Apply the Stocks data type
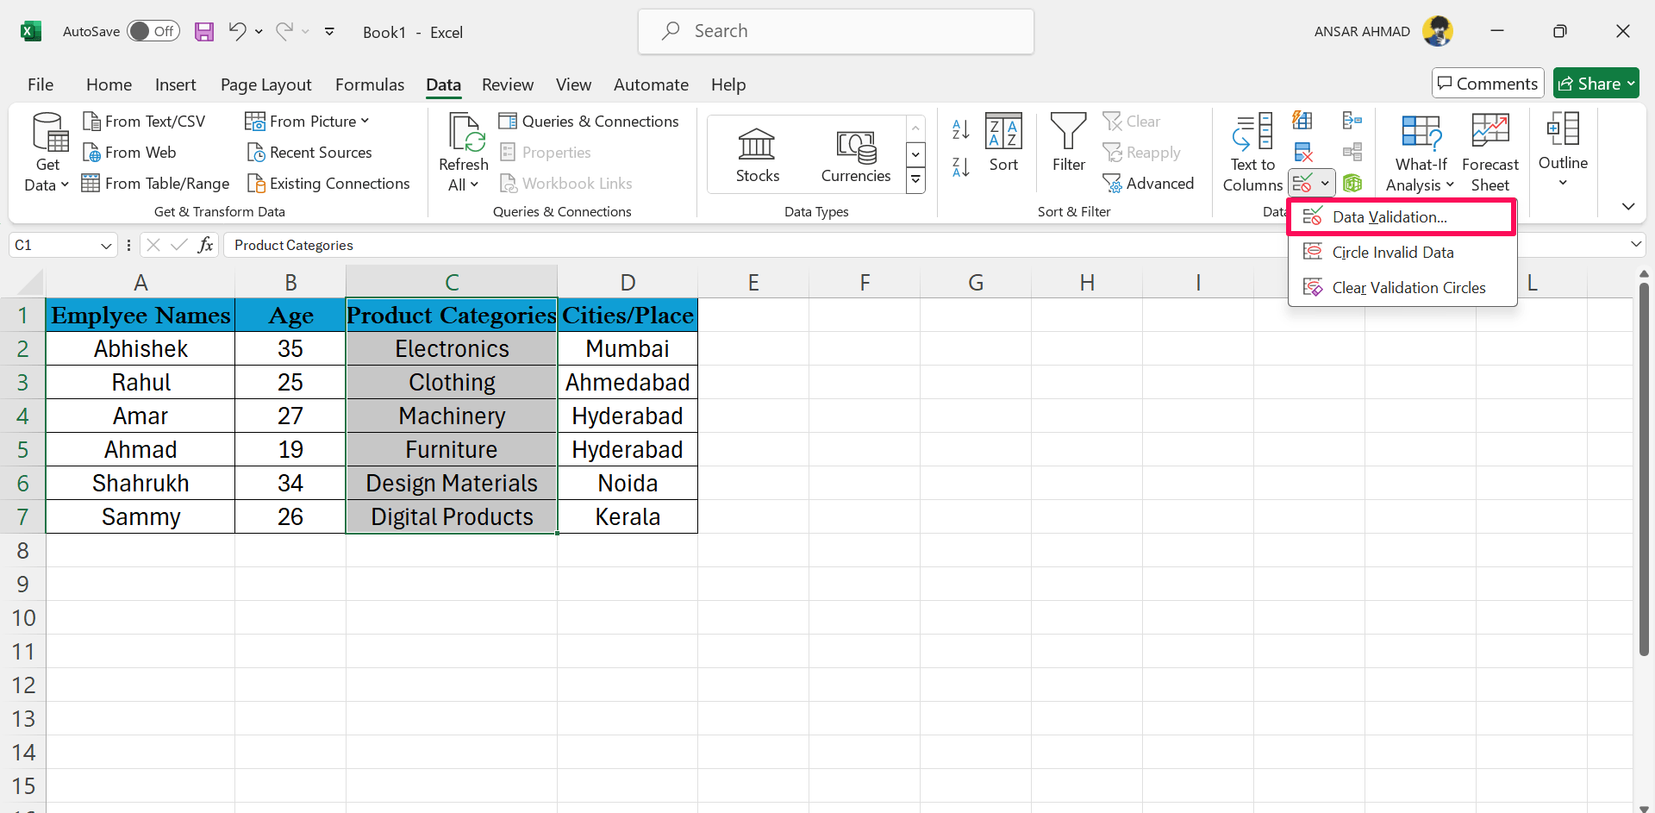The height and width of the screenshot is (813, 1655). pyautogui.click(x=757, y=155)
